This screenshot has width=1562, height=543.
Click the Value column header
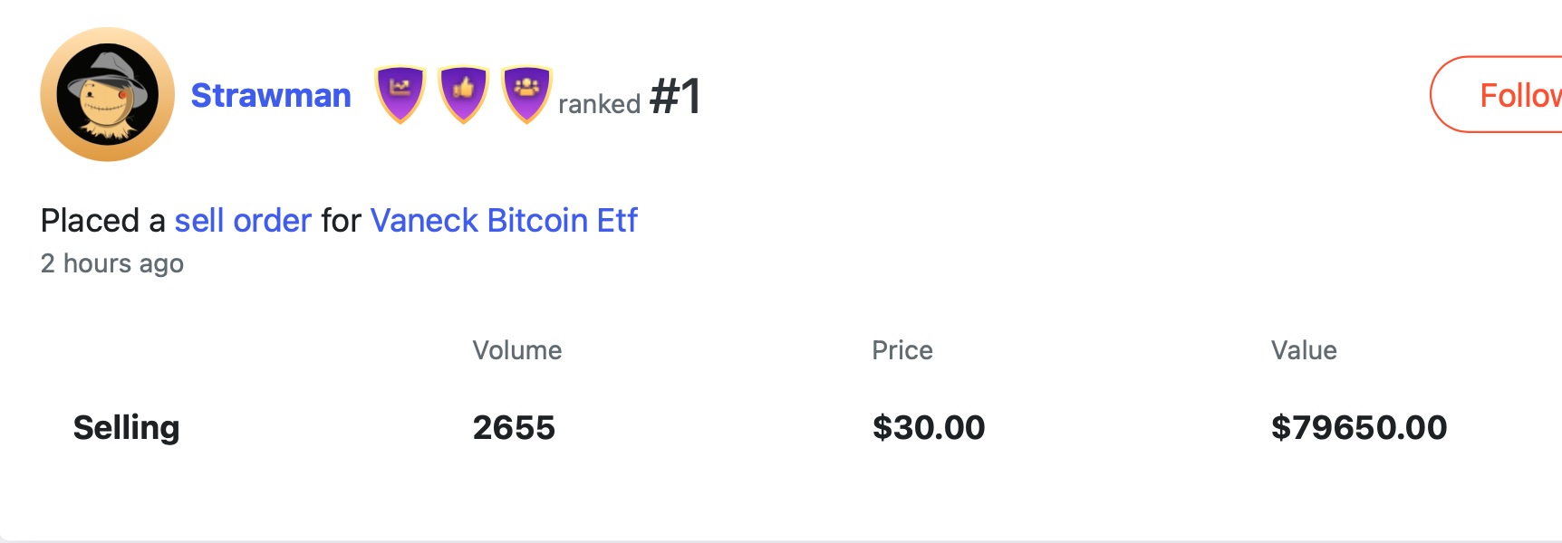(1303, 350)
